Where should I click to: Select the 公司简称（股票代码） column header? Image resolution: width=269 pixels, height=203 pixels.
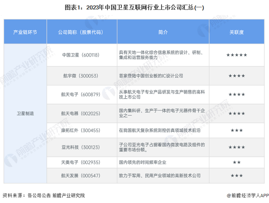point(82,32)
